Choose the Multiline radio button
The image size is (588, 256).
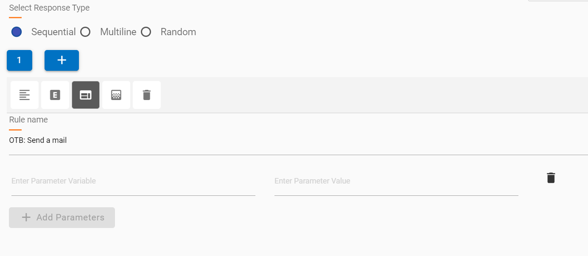(x=86, y=32)
